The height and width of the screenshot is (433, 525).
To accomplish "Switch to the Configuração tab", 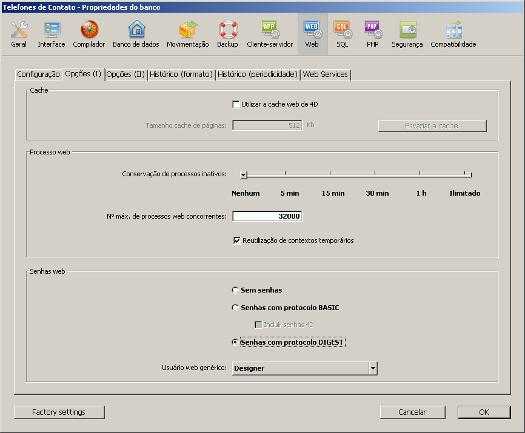I will pos(38,74).
